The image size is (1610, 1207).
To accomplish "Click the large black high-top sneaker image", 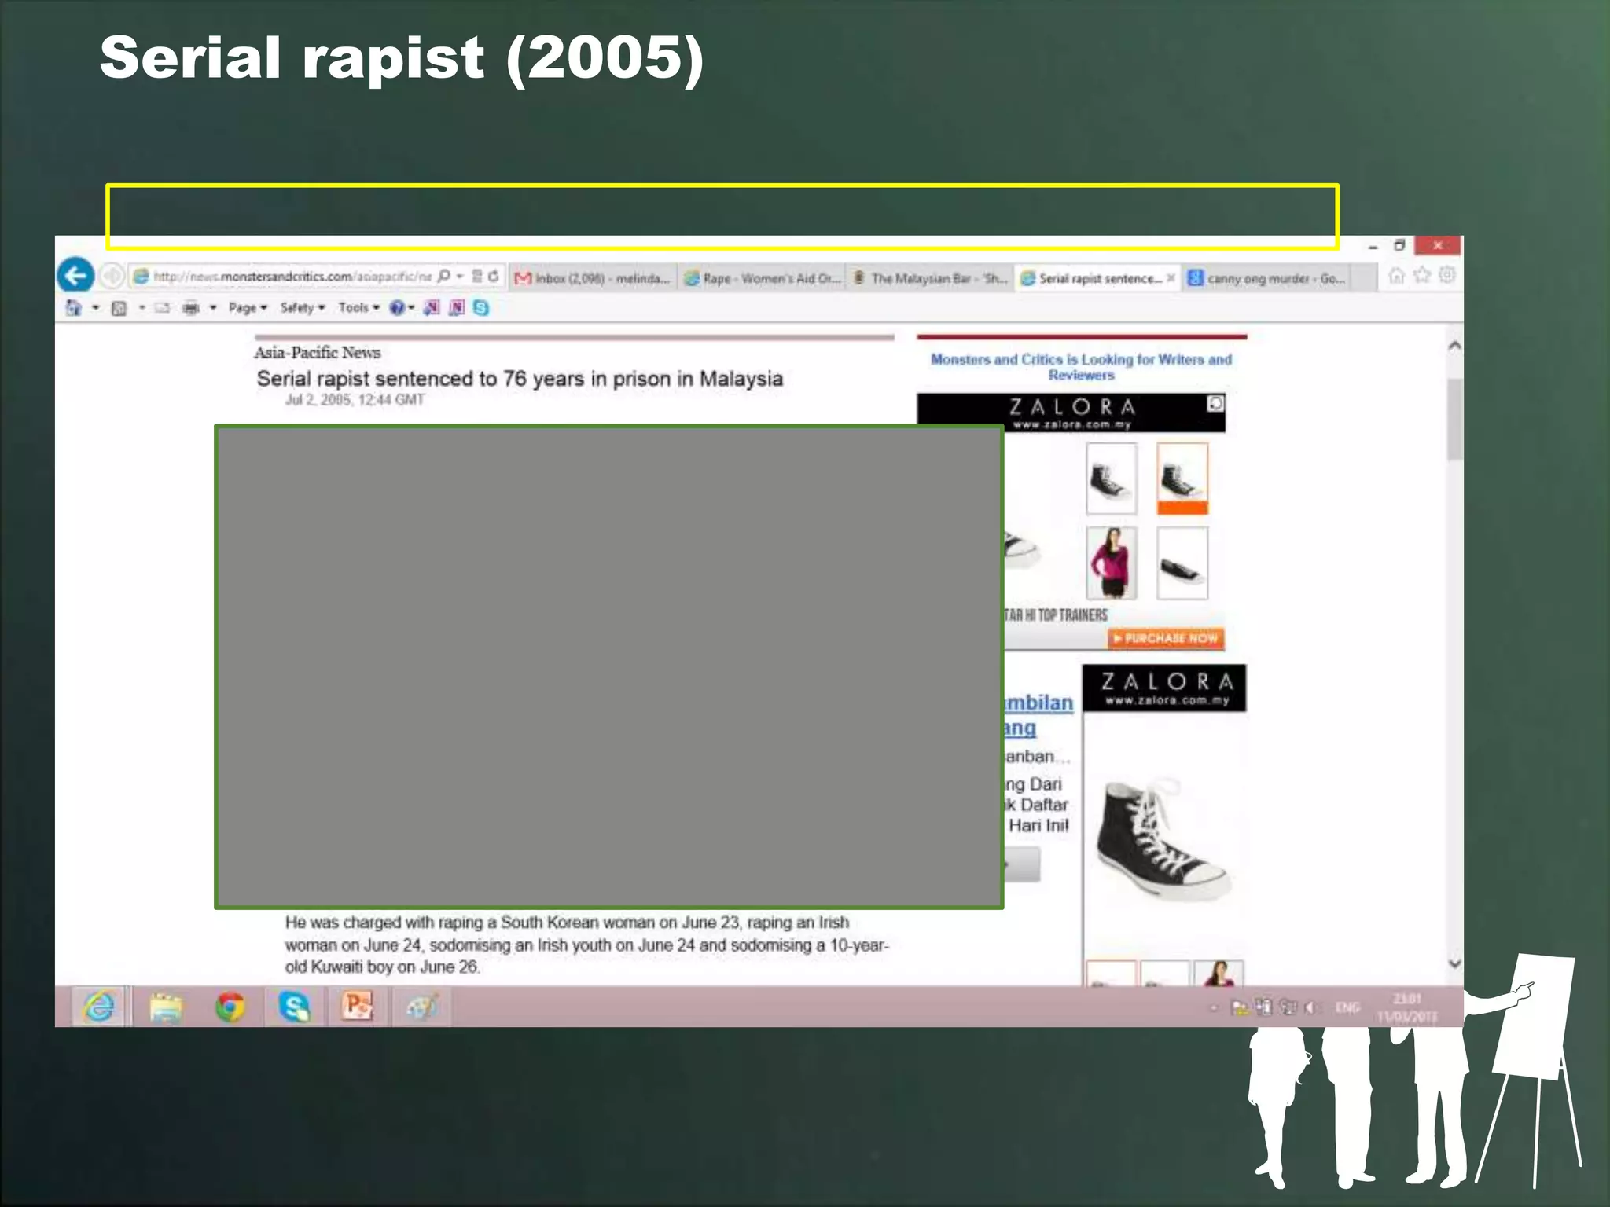I will (x=1164, y=838).
